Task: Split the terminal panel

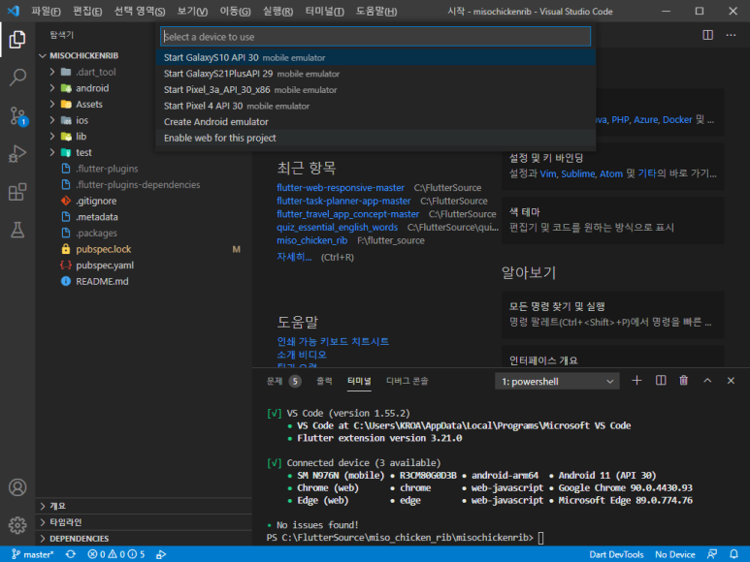Action: pyautogui.click(x=661, y=381)
